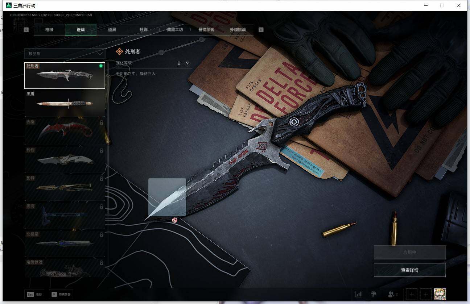Select the locked 影锋 knife skin

65,188
